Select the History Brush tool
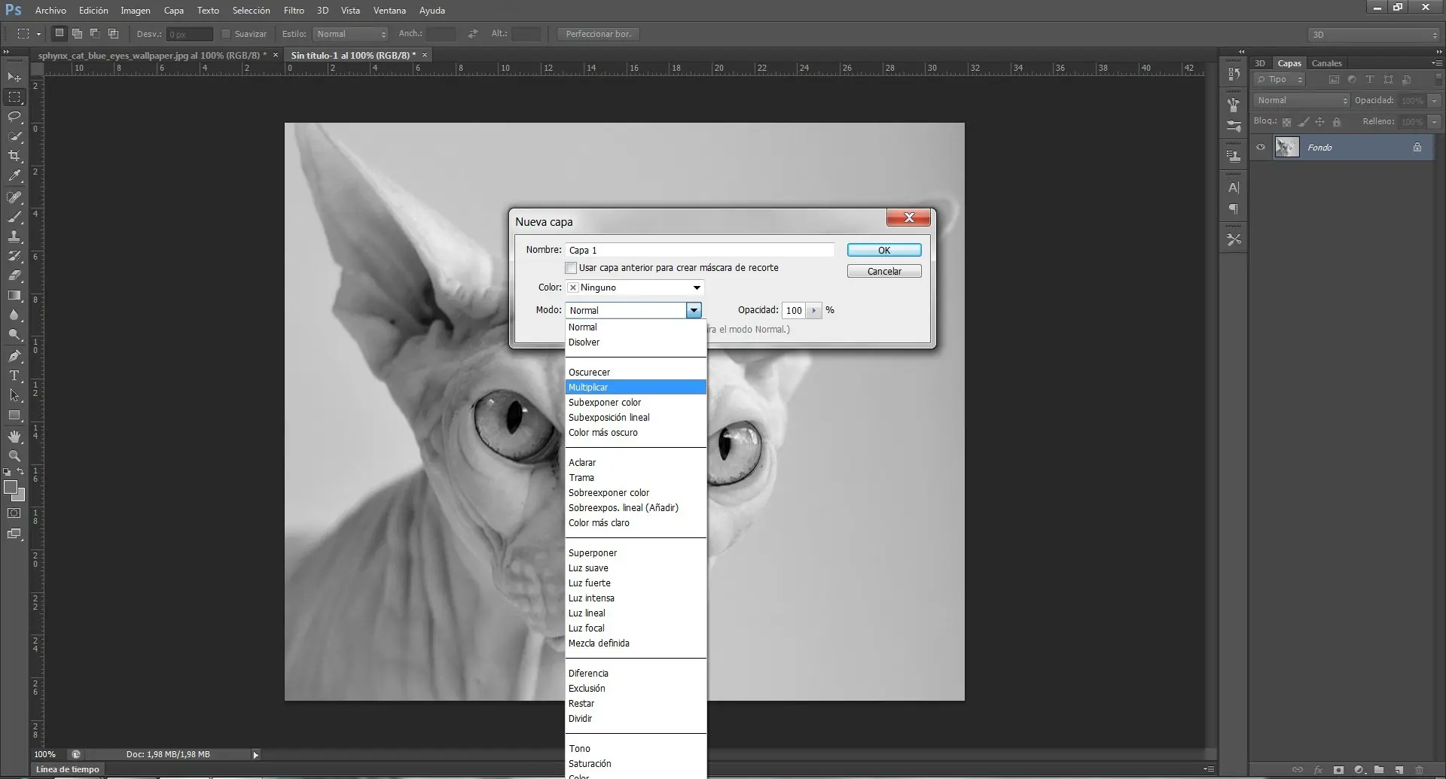This screenshot has width=1446, height=779. tap(14, 256)
